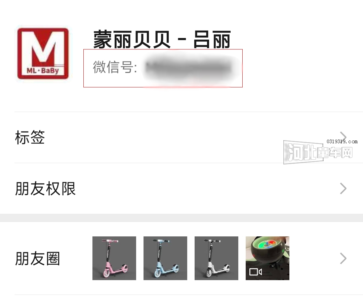
Task: Click the red M letter in avatar
Action: click(43, 48)
